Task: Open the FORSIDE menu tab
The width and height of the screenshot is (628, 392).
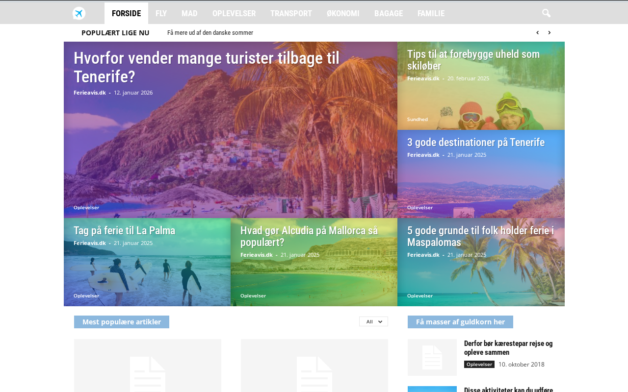Action: 126,13
